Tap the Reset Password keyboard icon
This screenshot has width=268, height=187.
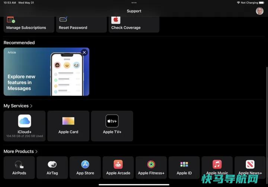click(x=63, y=19)
